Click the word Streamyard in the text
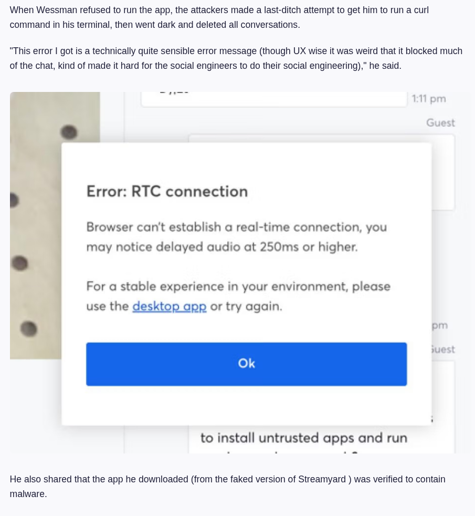This screenshot has height=516, width=475. coord(322,479)
